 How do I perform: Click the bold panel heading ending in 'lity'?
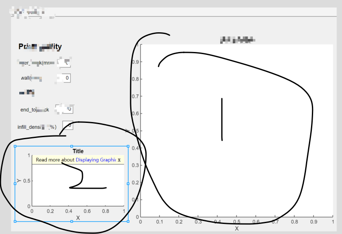pyautogui.click(x=40, y=47)
